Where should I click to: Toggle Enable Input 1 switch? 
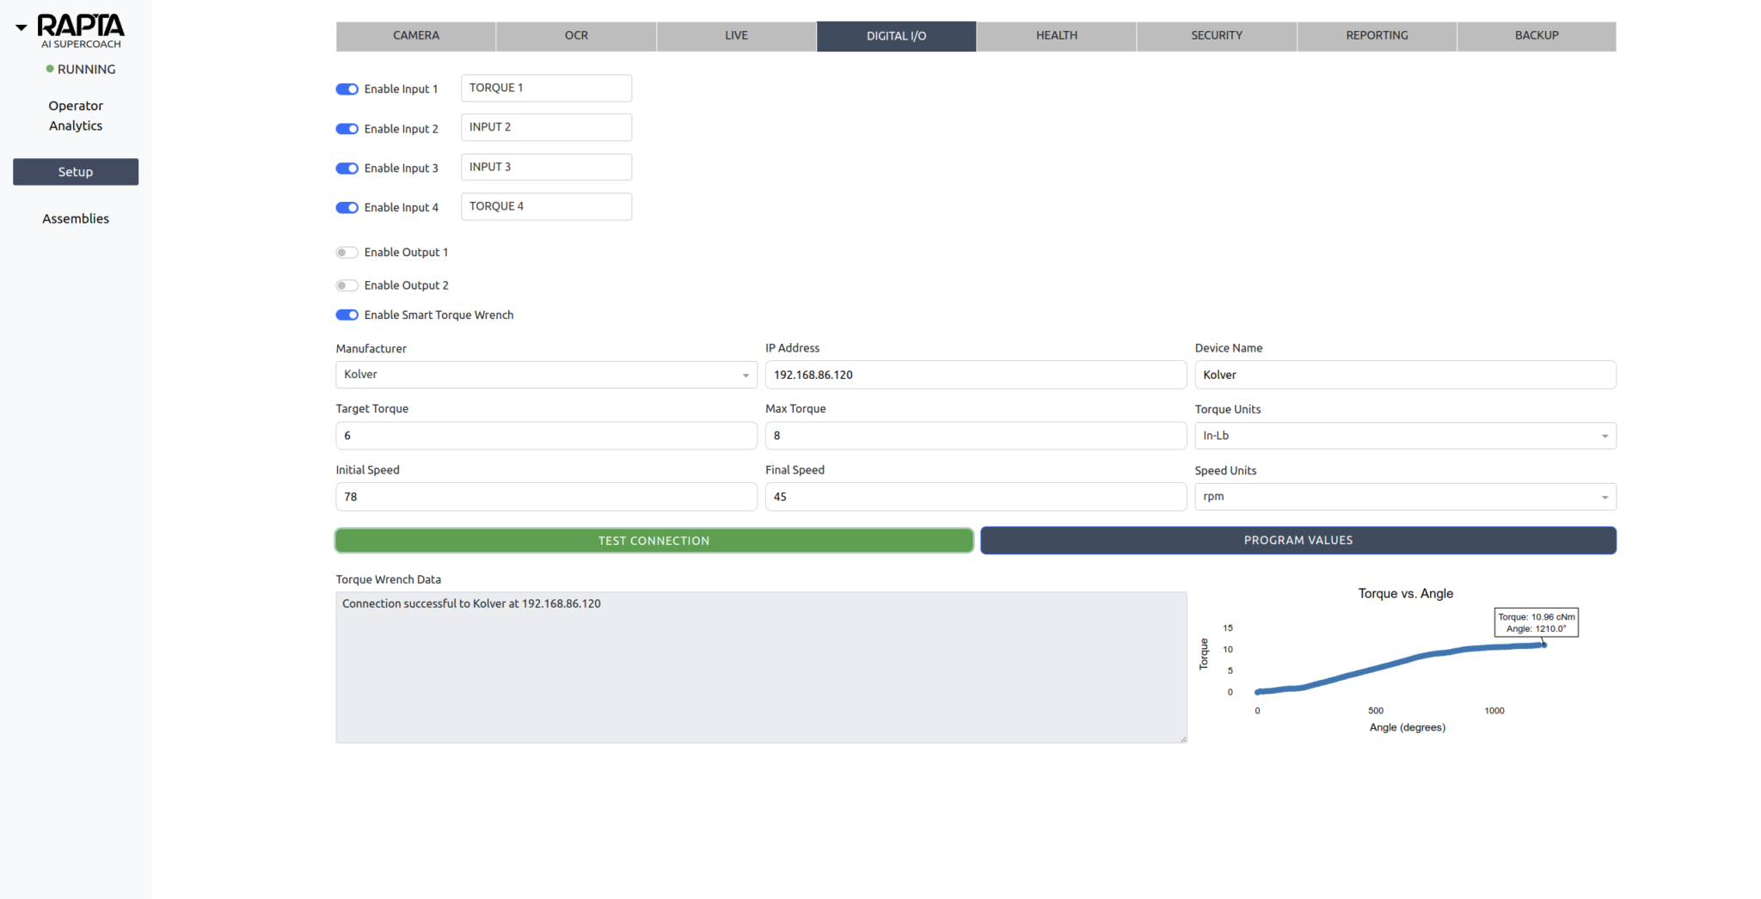tap(347, 89)
